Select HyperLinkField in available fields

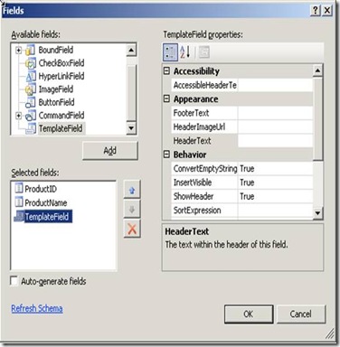coord(61,76)
